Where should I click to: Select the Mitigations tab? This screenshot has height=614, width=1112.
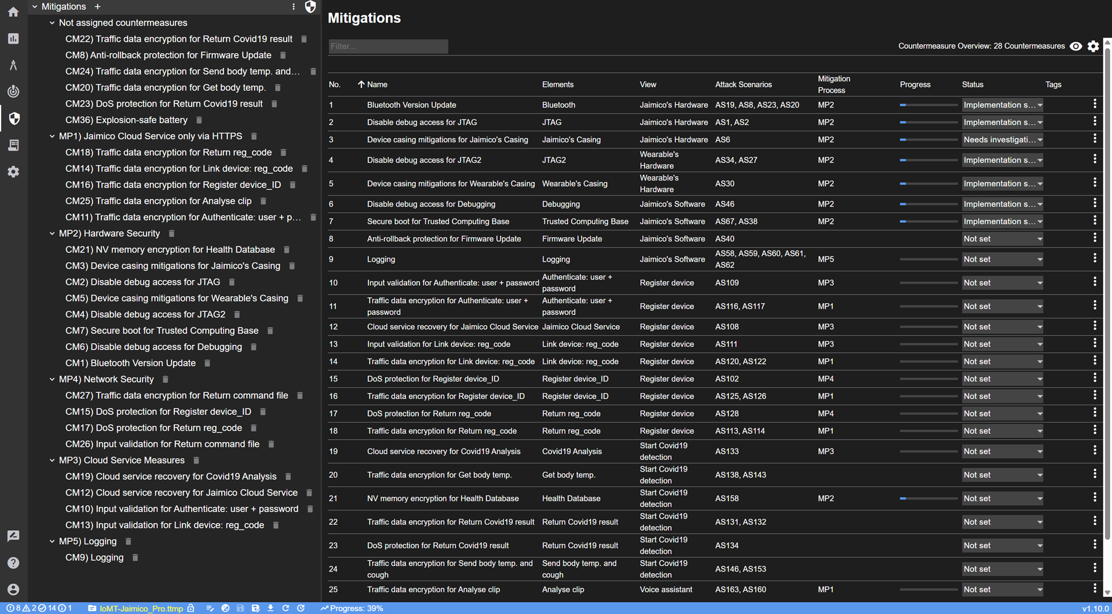click(x=64, y=6)
